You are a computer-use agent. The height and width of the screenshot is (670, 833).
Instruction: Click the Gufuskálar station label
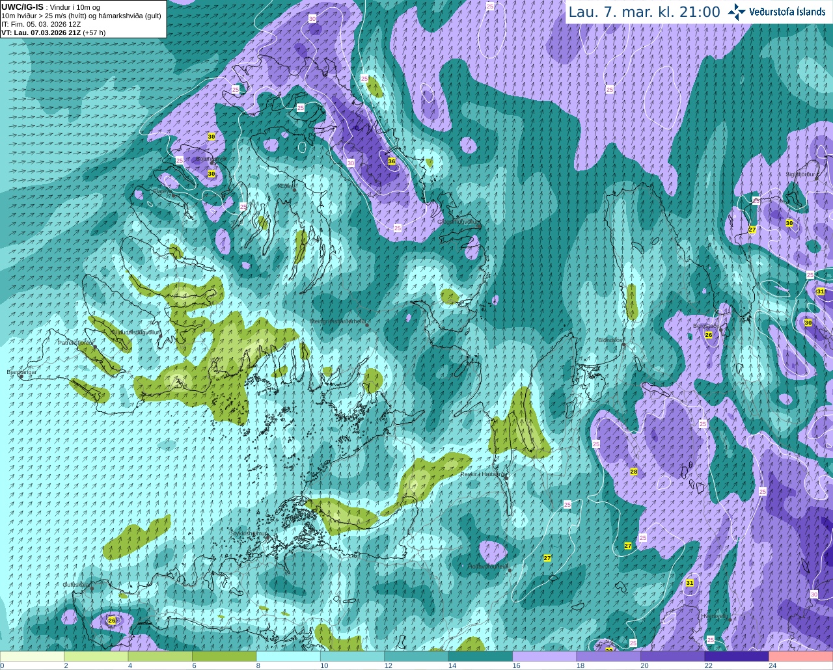[76, 585]
